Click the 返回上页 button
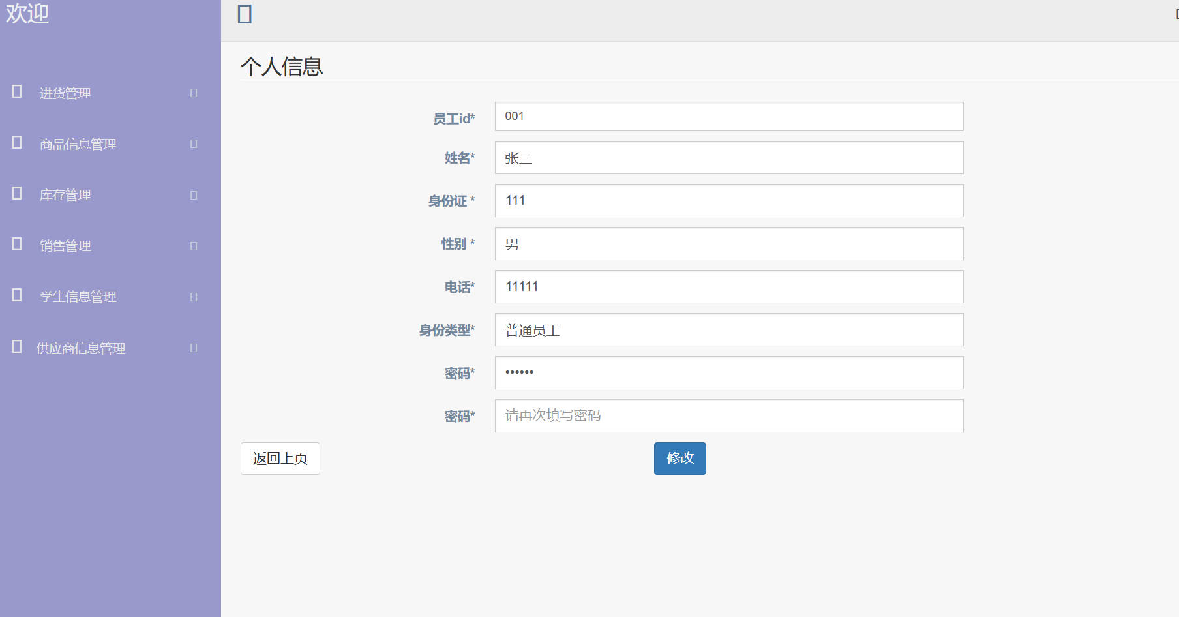Image resolution: width=1179 pixels, height=617 pixels. click(280, 459)
